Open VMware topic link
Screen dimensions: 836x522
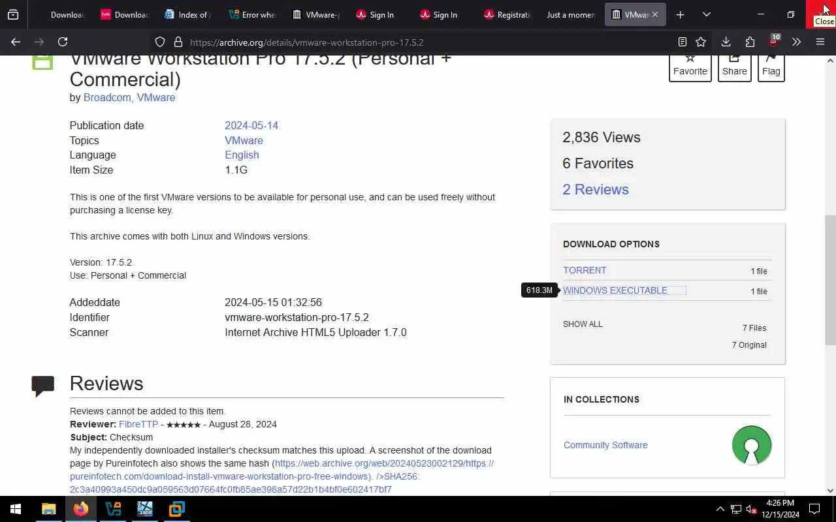244,140
